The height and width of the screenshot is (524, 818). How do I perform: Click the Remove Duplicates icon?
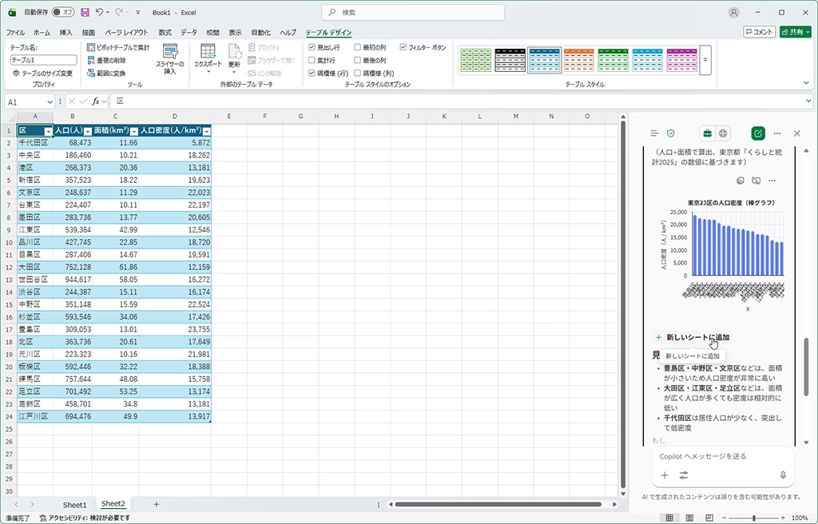click(x=91, y=60)
